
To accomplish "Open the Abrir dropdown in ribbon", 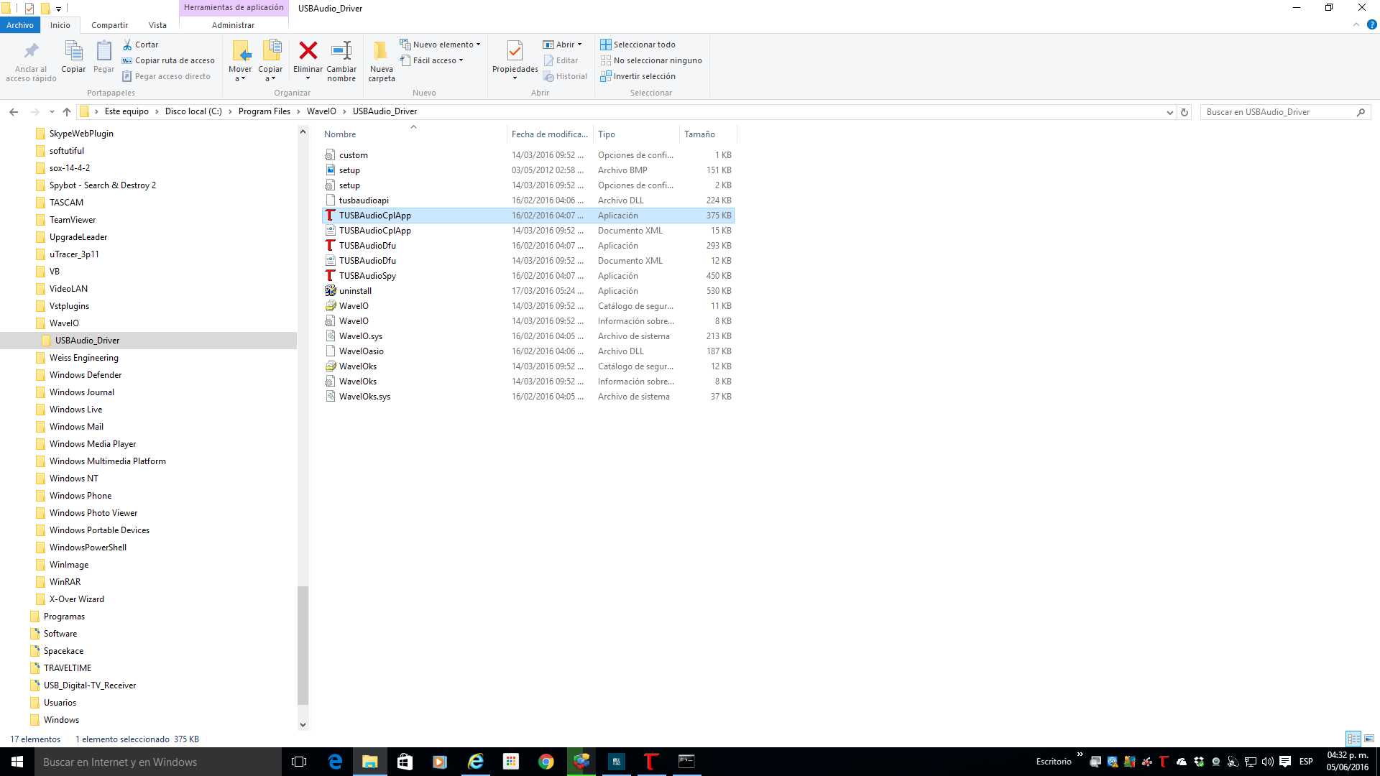I will click(x=562, y=45).
